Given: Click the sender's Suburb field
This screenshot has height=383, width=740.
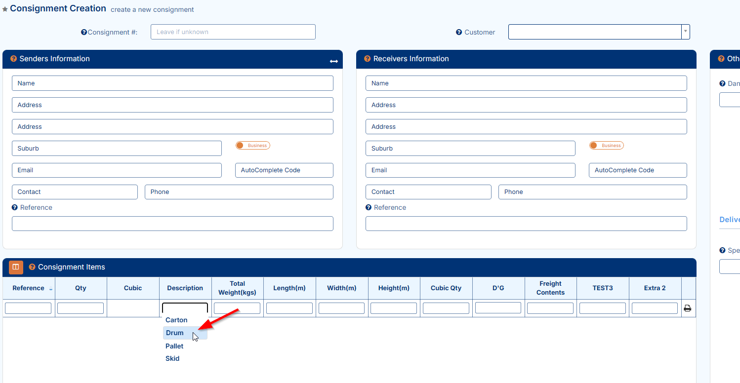Looking at the screenshot, I should point(117,149).
